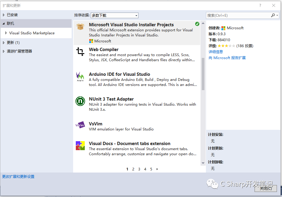Click the next page arrow
Image resolution: width=282 pixels, height=197 pixels.
pos(157,169)
